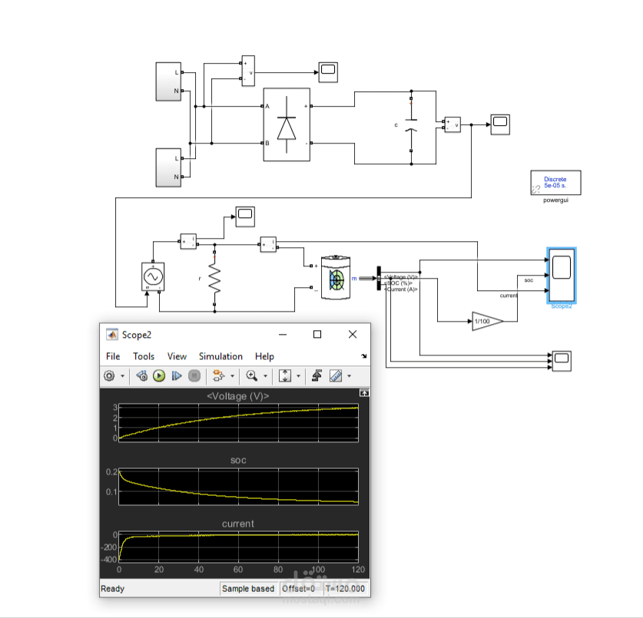Open Scope2 configuration properties gear

point(109,376)
